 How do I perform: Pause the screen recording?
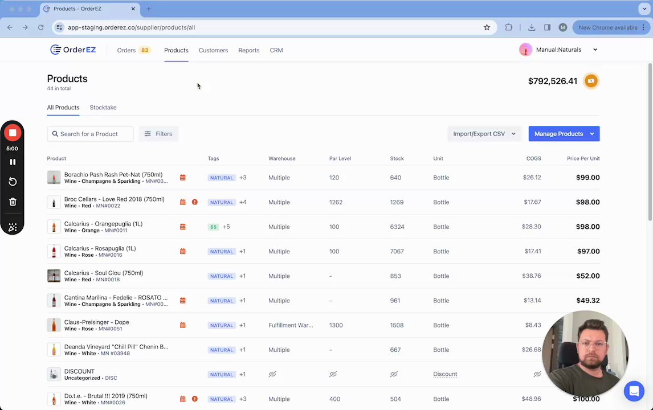pyautogui.click(x=13, y=162)
